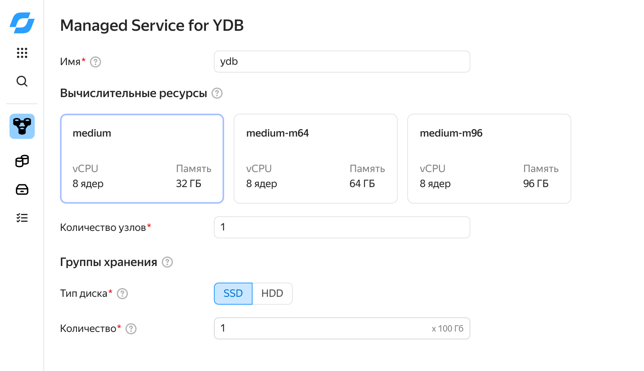The height and width of the screenshot is (371, 644).
Task: Select the medium resource preset card
Action: click(x=142, y=158)
